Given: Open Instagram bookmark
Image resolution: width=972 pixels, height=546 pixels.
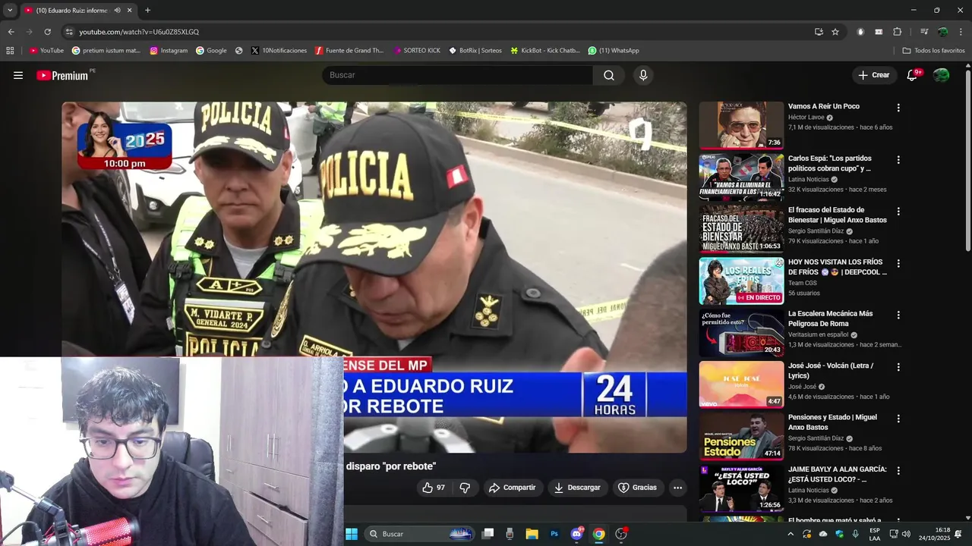Looking at the screenshot, I should [x=169, y=51].
